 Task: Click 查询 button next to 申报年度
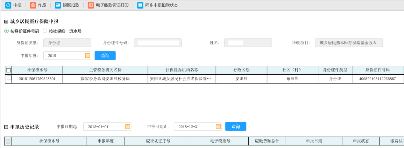[x=105, y=56]
